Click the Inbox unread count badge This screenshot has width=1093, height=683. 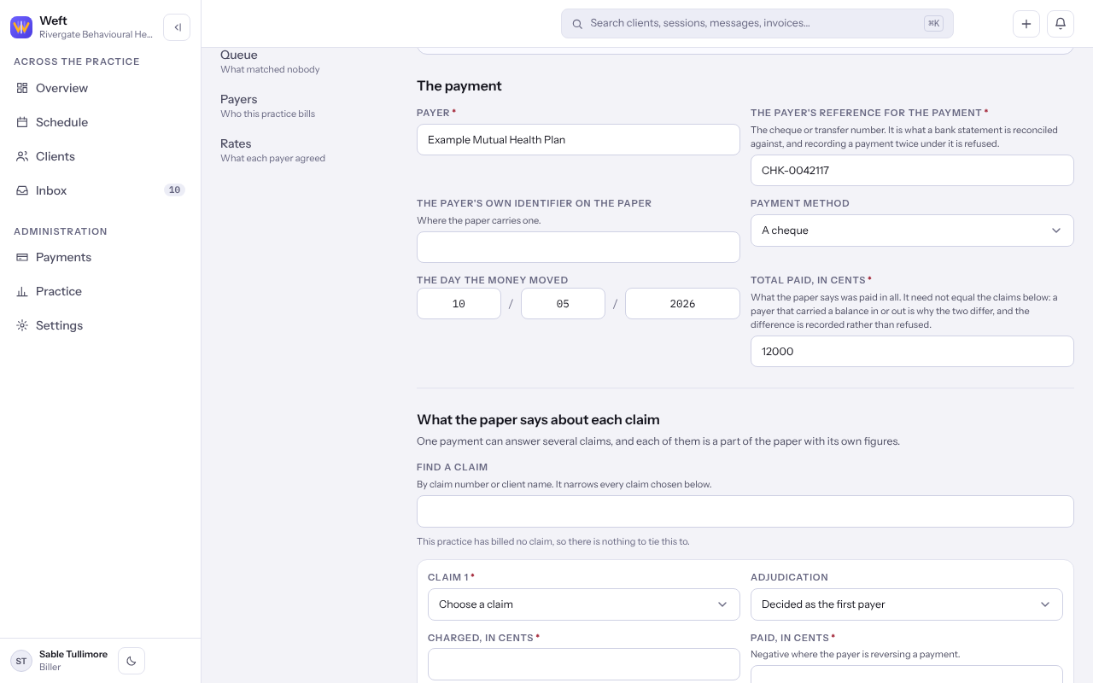[174, 190]
